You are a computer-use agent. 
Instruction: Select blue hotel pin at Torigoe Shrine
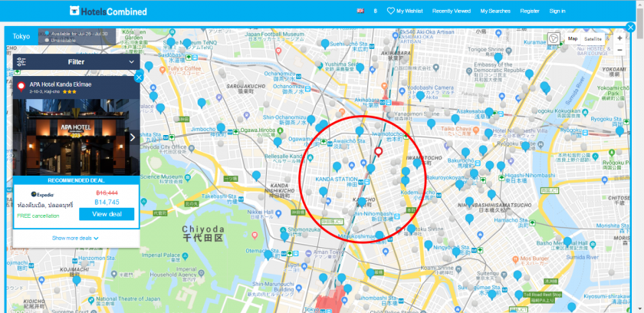(x=498, y=58)
